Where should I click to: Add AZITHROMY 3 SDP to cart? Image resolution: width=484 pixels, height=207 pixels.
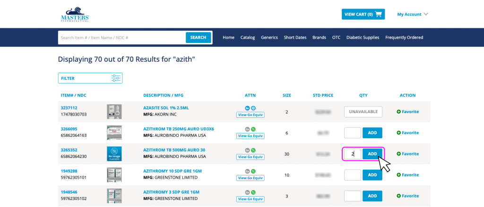point(372,196)
